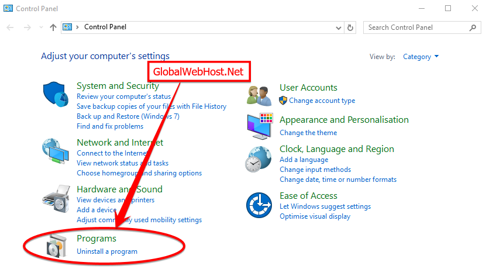Expand the address bar history dropdown
This screenshot has height=276, width=486.
click(339, 28)
